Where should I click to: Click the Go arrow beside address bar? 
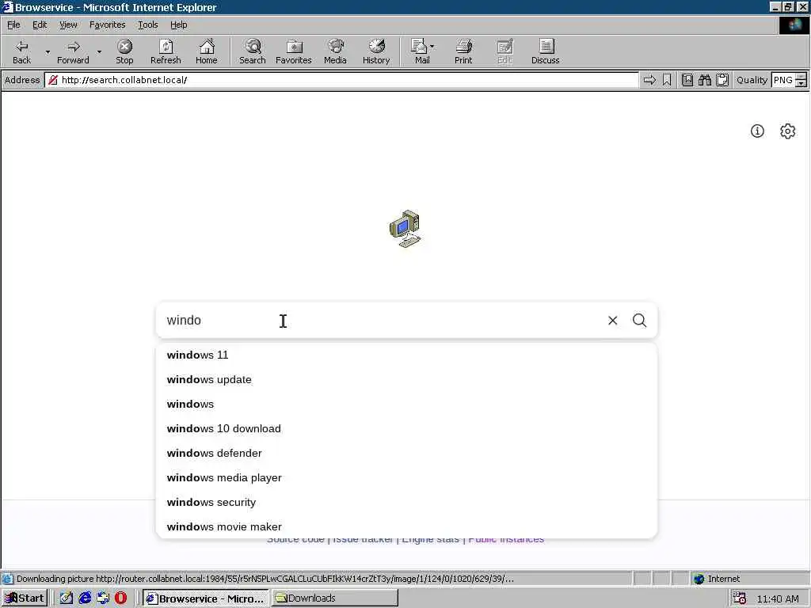click(x=649, y=80)
